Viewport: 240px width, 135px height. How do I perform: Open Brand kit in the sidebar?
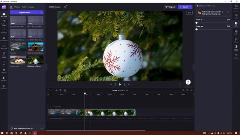coord(4,87)
